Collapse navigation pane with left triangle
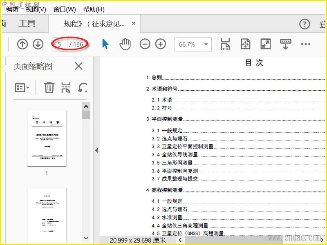Image resolution: width=327 pixels, height=245 pixels. tap(96, 150)
